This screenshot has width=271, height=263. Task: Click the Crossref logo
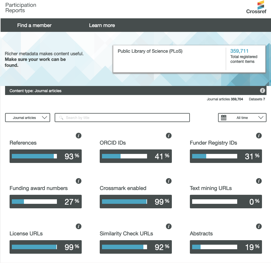click(x=256, y=7)
